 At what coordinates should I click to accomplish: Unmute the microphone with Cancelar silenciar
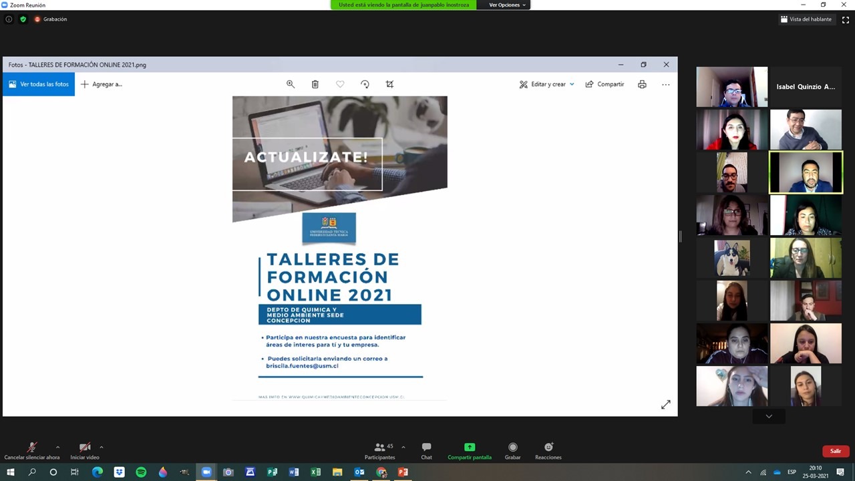(31, 451)
